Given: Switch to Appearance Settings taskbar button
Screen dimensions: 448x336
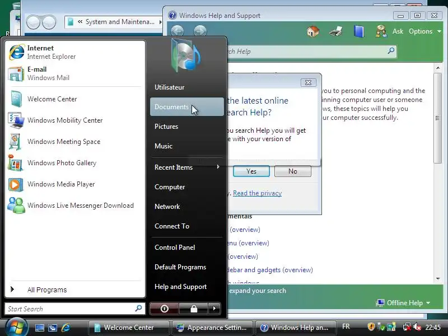Looking at the screenshot, I should point(212,328).
